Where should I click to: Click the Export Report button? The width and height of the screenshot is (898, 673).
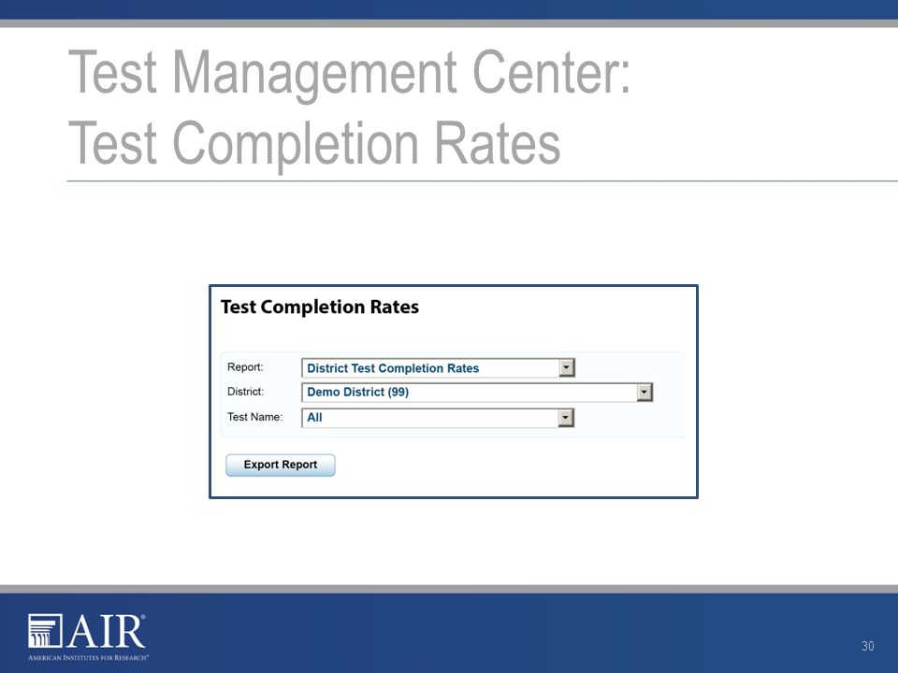point(281,465)
